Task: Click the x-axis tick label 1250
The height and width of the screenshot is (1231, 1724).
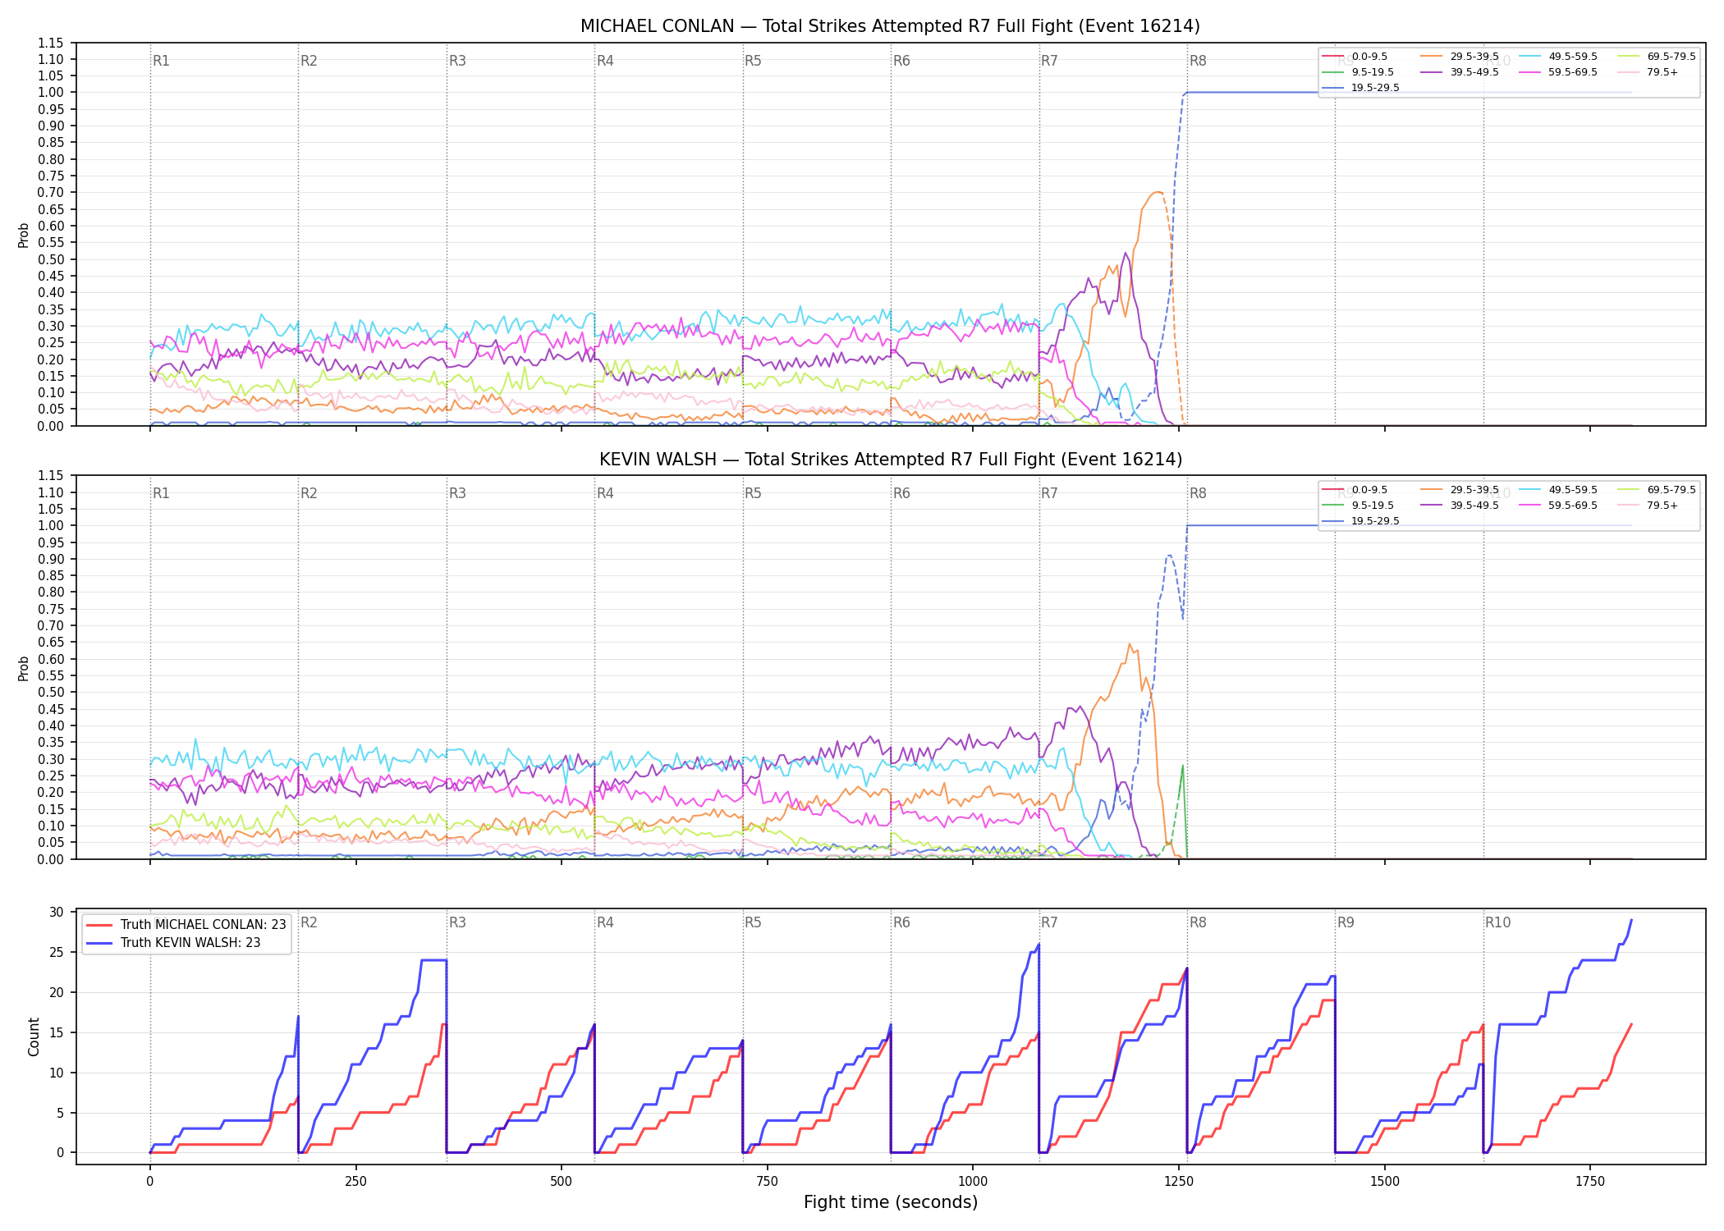Action: 1179,1181
